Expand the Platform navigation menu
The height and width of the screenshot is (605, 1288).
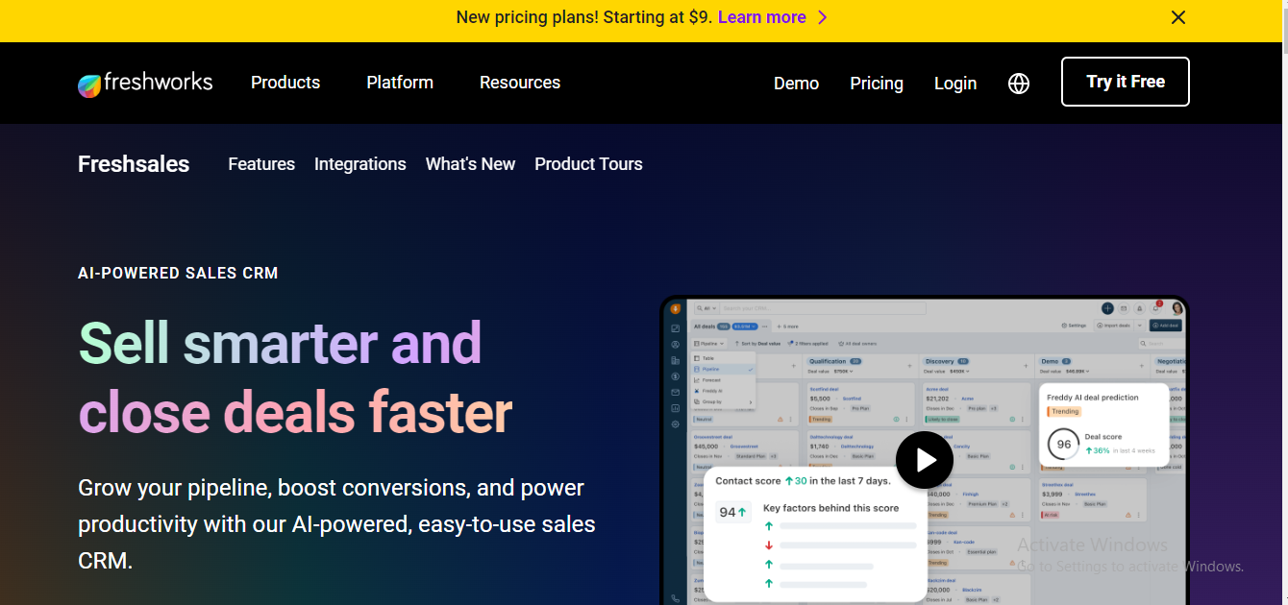(400, 83)
